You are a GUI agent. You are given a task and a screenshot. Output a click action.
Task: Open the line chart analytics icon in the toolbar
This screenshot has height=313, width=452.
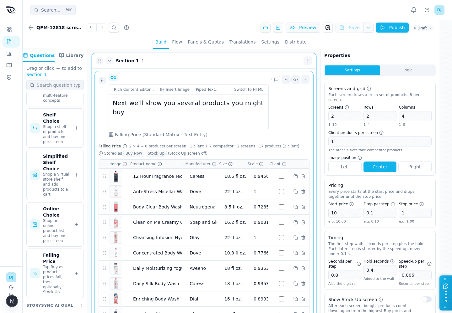(x=278, y=28)
